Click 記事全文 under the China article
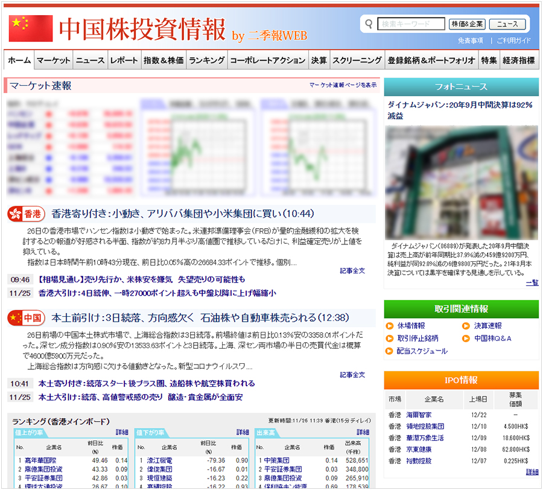 click(352, 375)
